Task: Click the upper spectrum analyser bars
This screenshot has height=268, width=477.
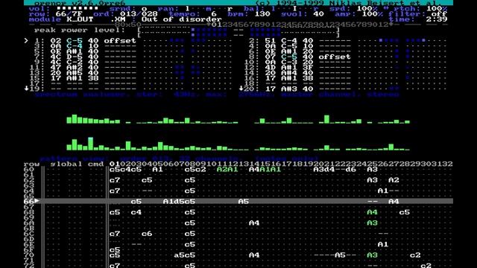Action: tap(238, 119)
